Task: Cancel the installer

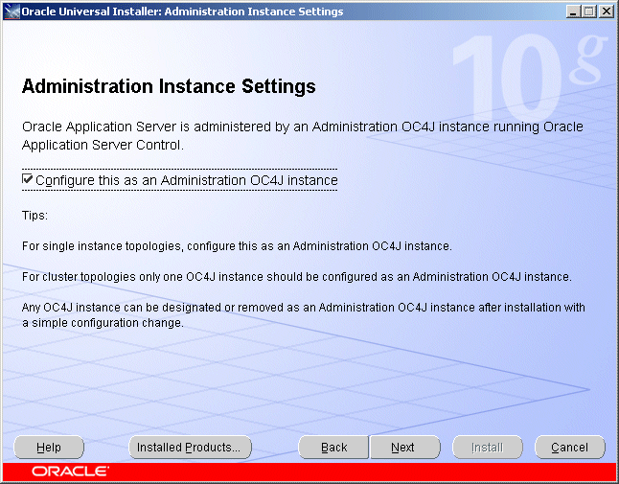Action: click(570, 448)
